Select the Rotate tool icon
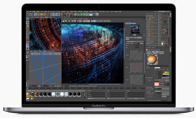 coord(45,14)
